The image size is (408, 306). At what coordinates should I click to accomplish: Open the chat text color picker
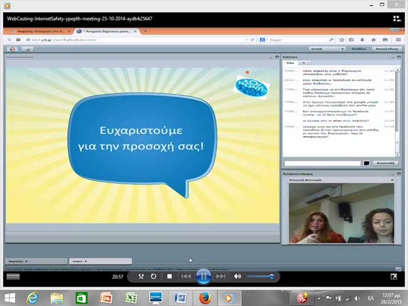tap(366, 163)
